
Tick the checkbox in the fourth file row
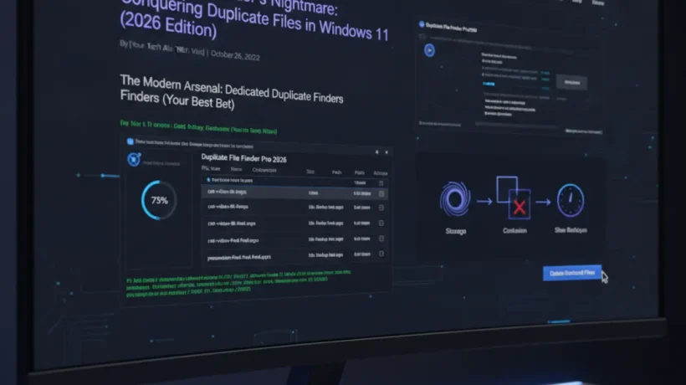click(381, 239)
